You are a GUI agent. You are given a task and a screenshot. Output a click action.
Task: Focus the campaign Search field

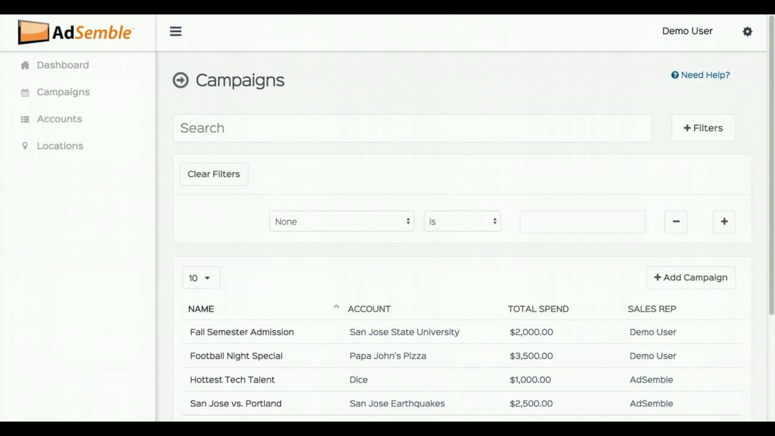(x=412, y=128)
